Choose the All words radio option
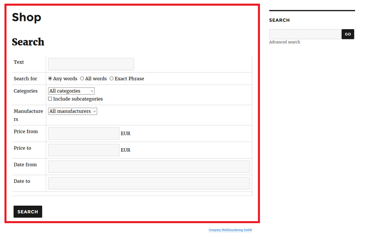Screen dimensions: 365x243 tap(82, 79)
